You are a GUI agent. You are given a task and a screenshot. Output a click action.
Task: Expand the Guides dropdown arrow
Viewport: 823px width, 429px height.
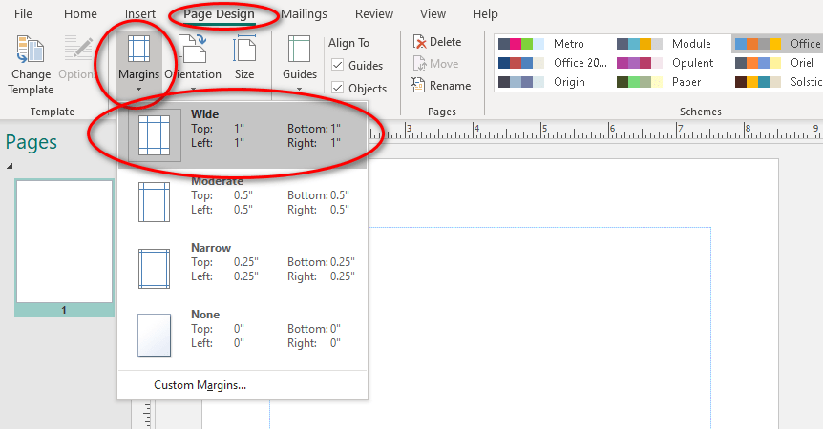[300, 90]
